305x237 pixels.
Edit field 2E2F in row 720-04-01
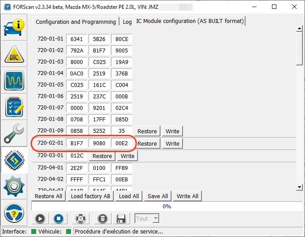click(77, 168)
